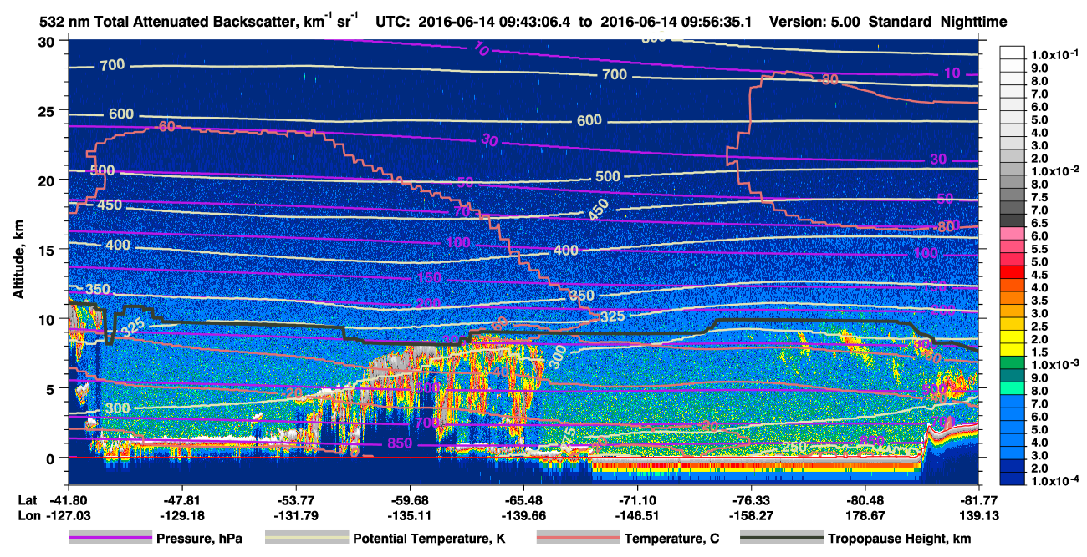Click the longitude value '-131.79'
This screenshot has height=557, width=1087.
(296, 515)
